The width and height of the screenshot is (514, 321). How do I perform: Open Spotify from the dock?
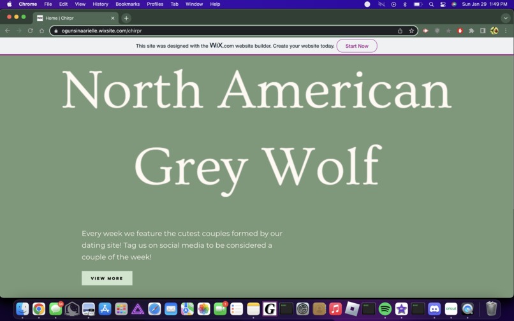385,308
